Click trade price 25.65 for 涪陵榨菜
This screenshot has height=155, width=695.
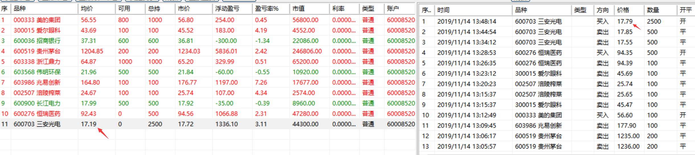pyautogui.click(x=625, y=94)
